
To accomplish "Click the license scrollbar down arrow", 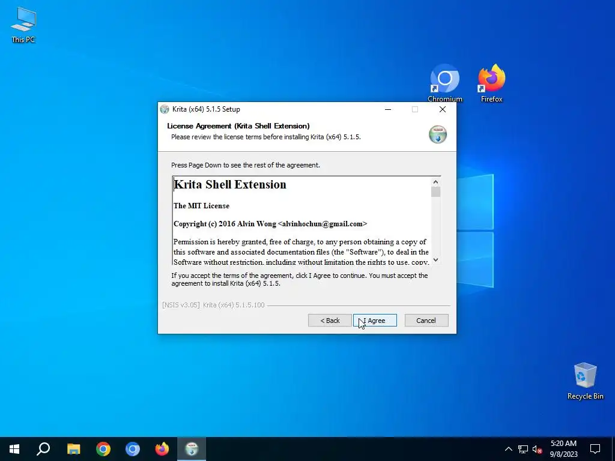I will coord(435,260).
